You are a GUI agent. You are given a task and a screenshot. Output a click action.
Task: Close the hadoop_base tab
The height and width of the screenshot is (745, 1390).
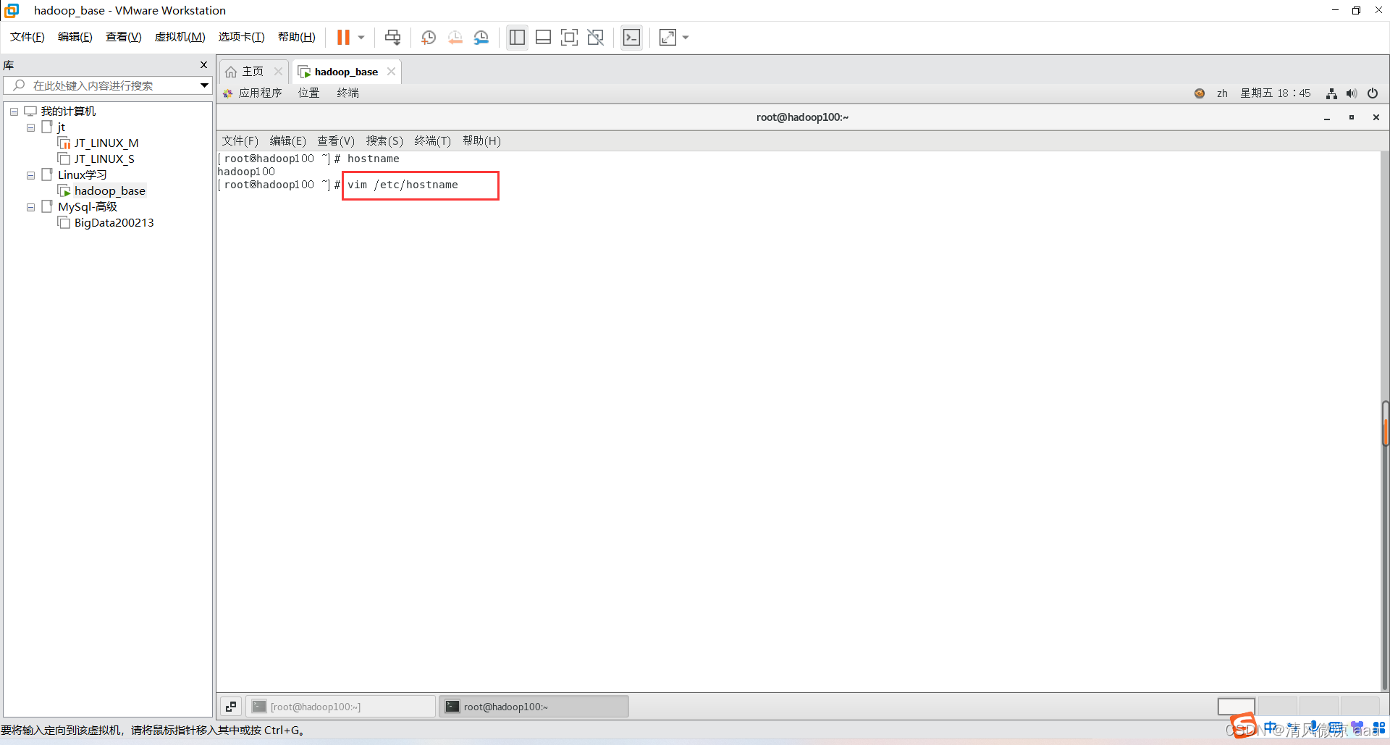391,71
